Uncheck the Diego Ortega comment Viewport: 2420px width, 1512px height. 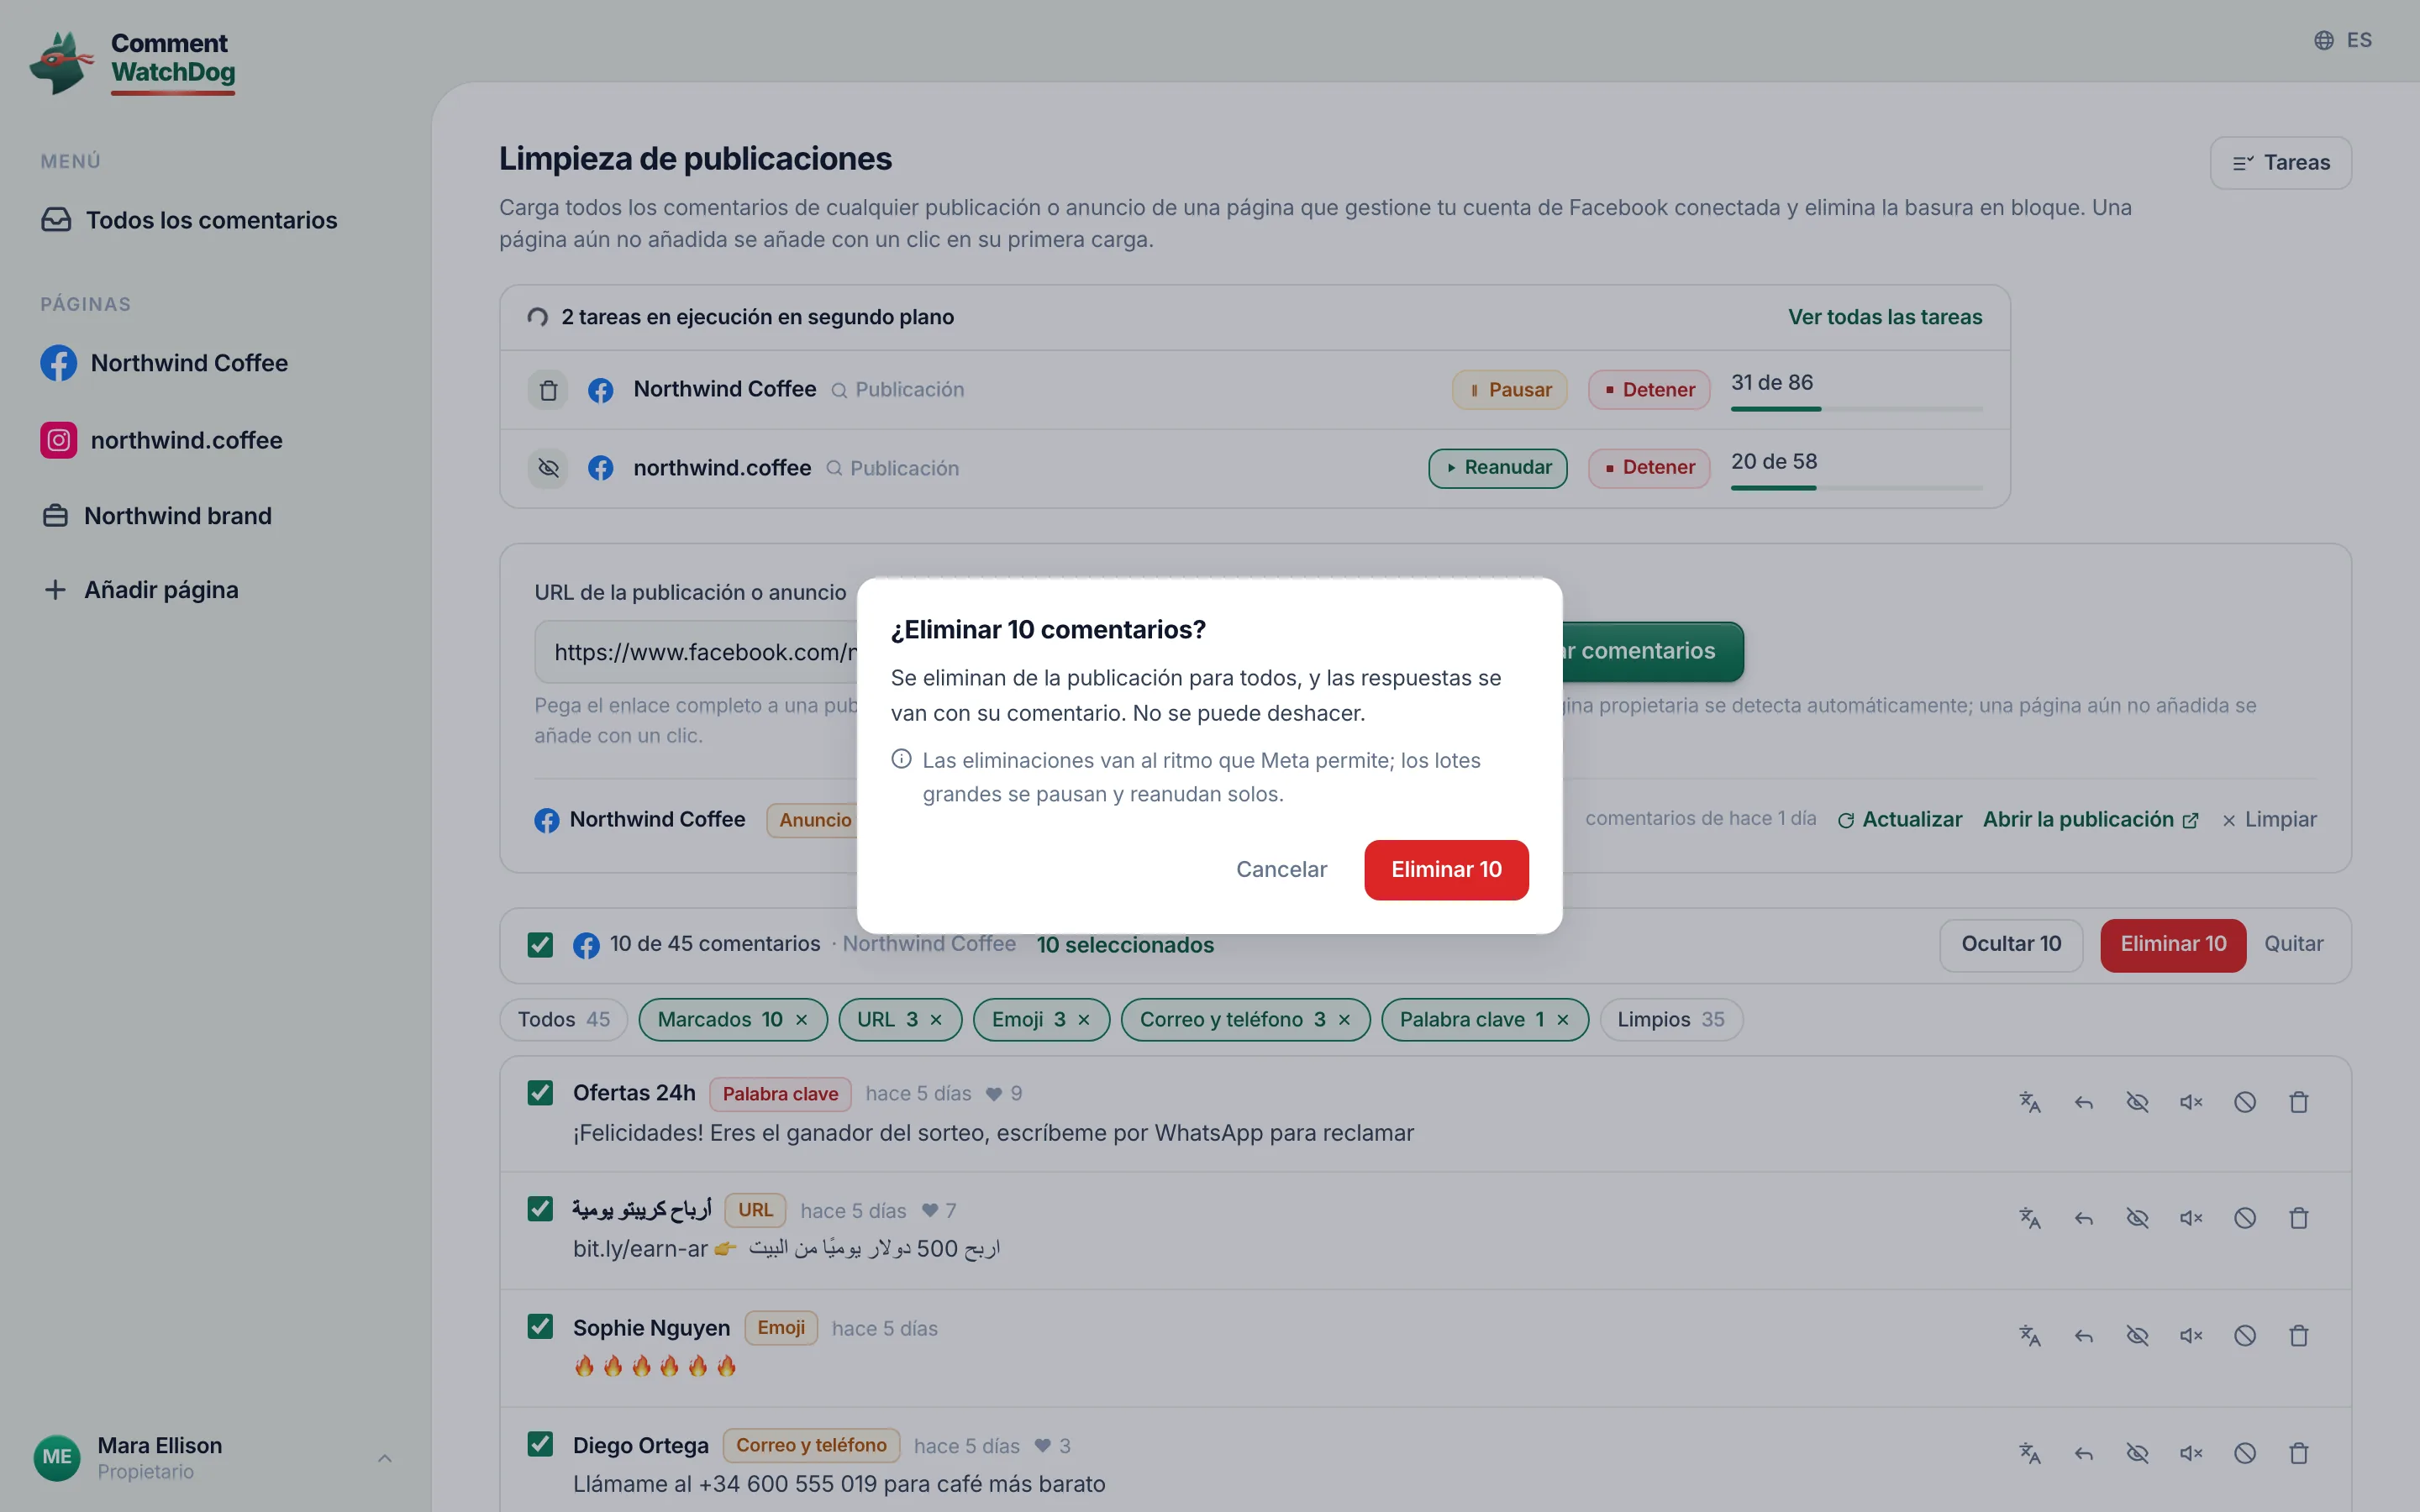tap(540, 1444)
